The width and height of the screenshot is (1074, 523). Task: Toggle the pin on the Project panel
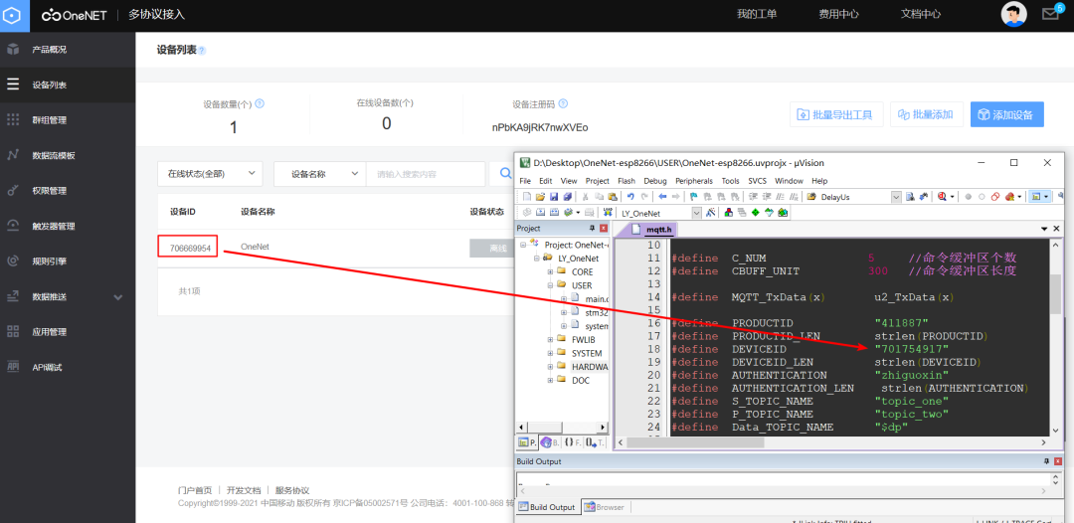(x=592, y=228)
